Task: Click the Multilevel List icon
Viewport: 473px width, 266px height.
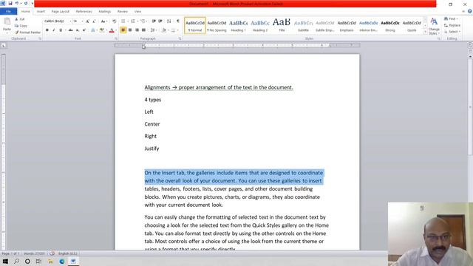Action: pyautogui.click(x=143, y=21)
